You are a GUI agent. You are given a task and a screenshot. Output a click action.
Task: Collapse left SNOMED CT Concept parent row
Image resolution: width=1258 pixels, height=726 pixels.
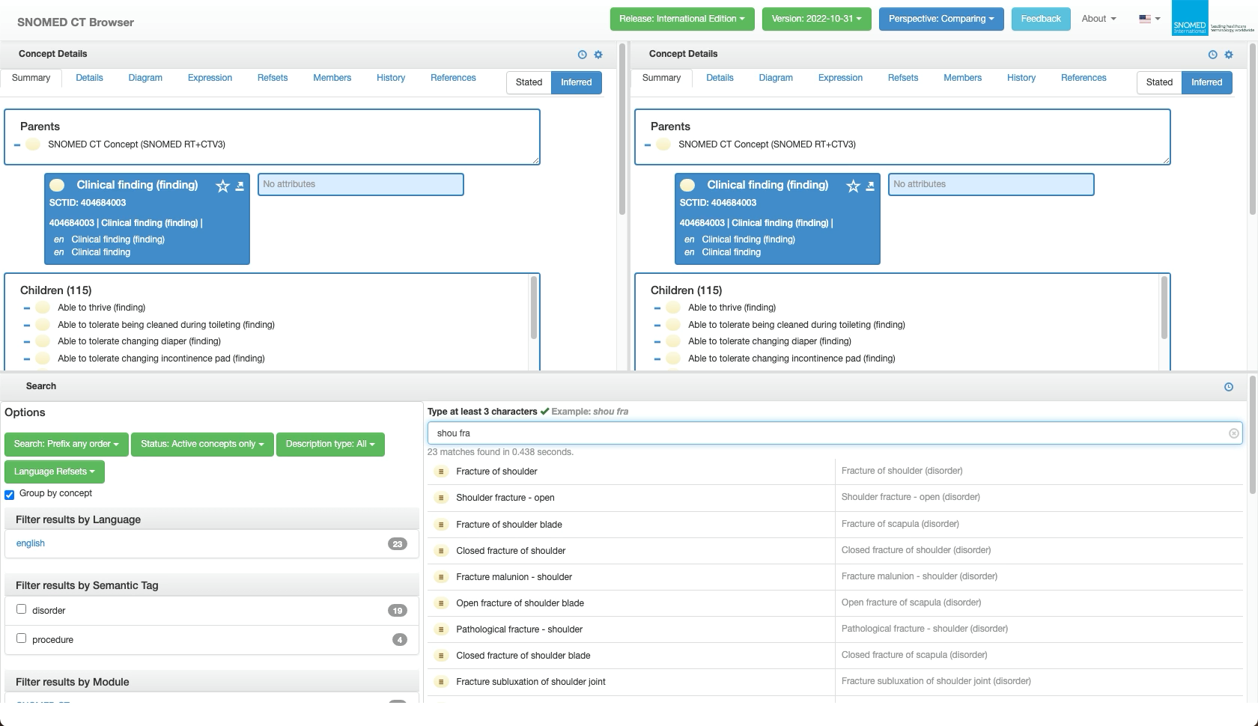(x=17, y=145)
